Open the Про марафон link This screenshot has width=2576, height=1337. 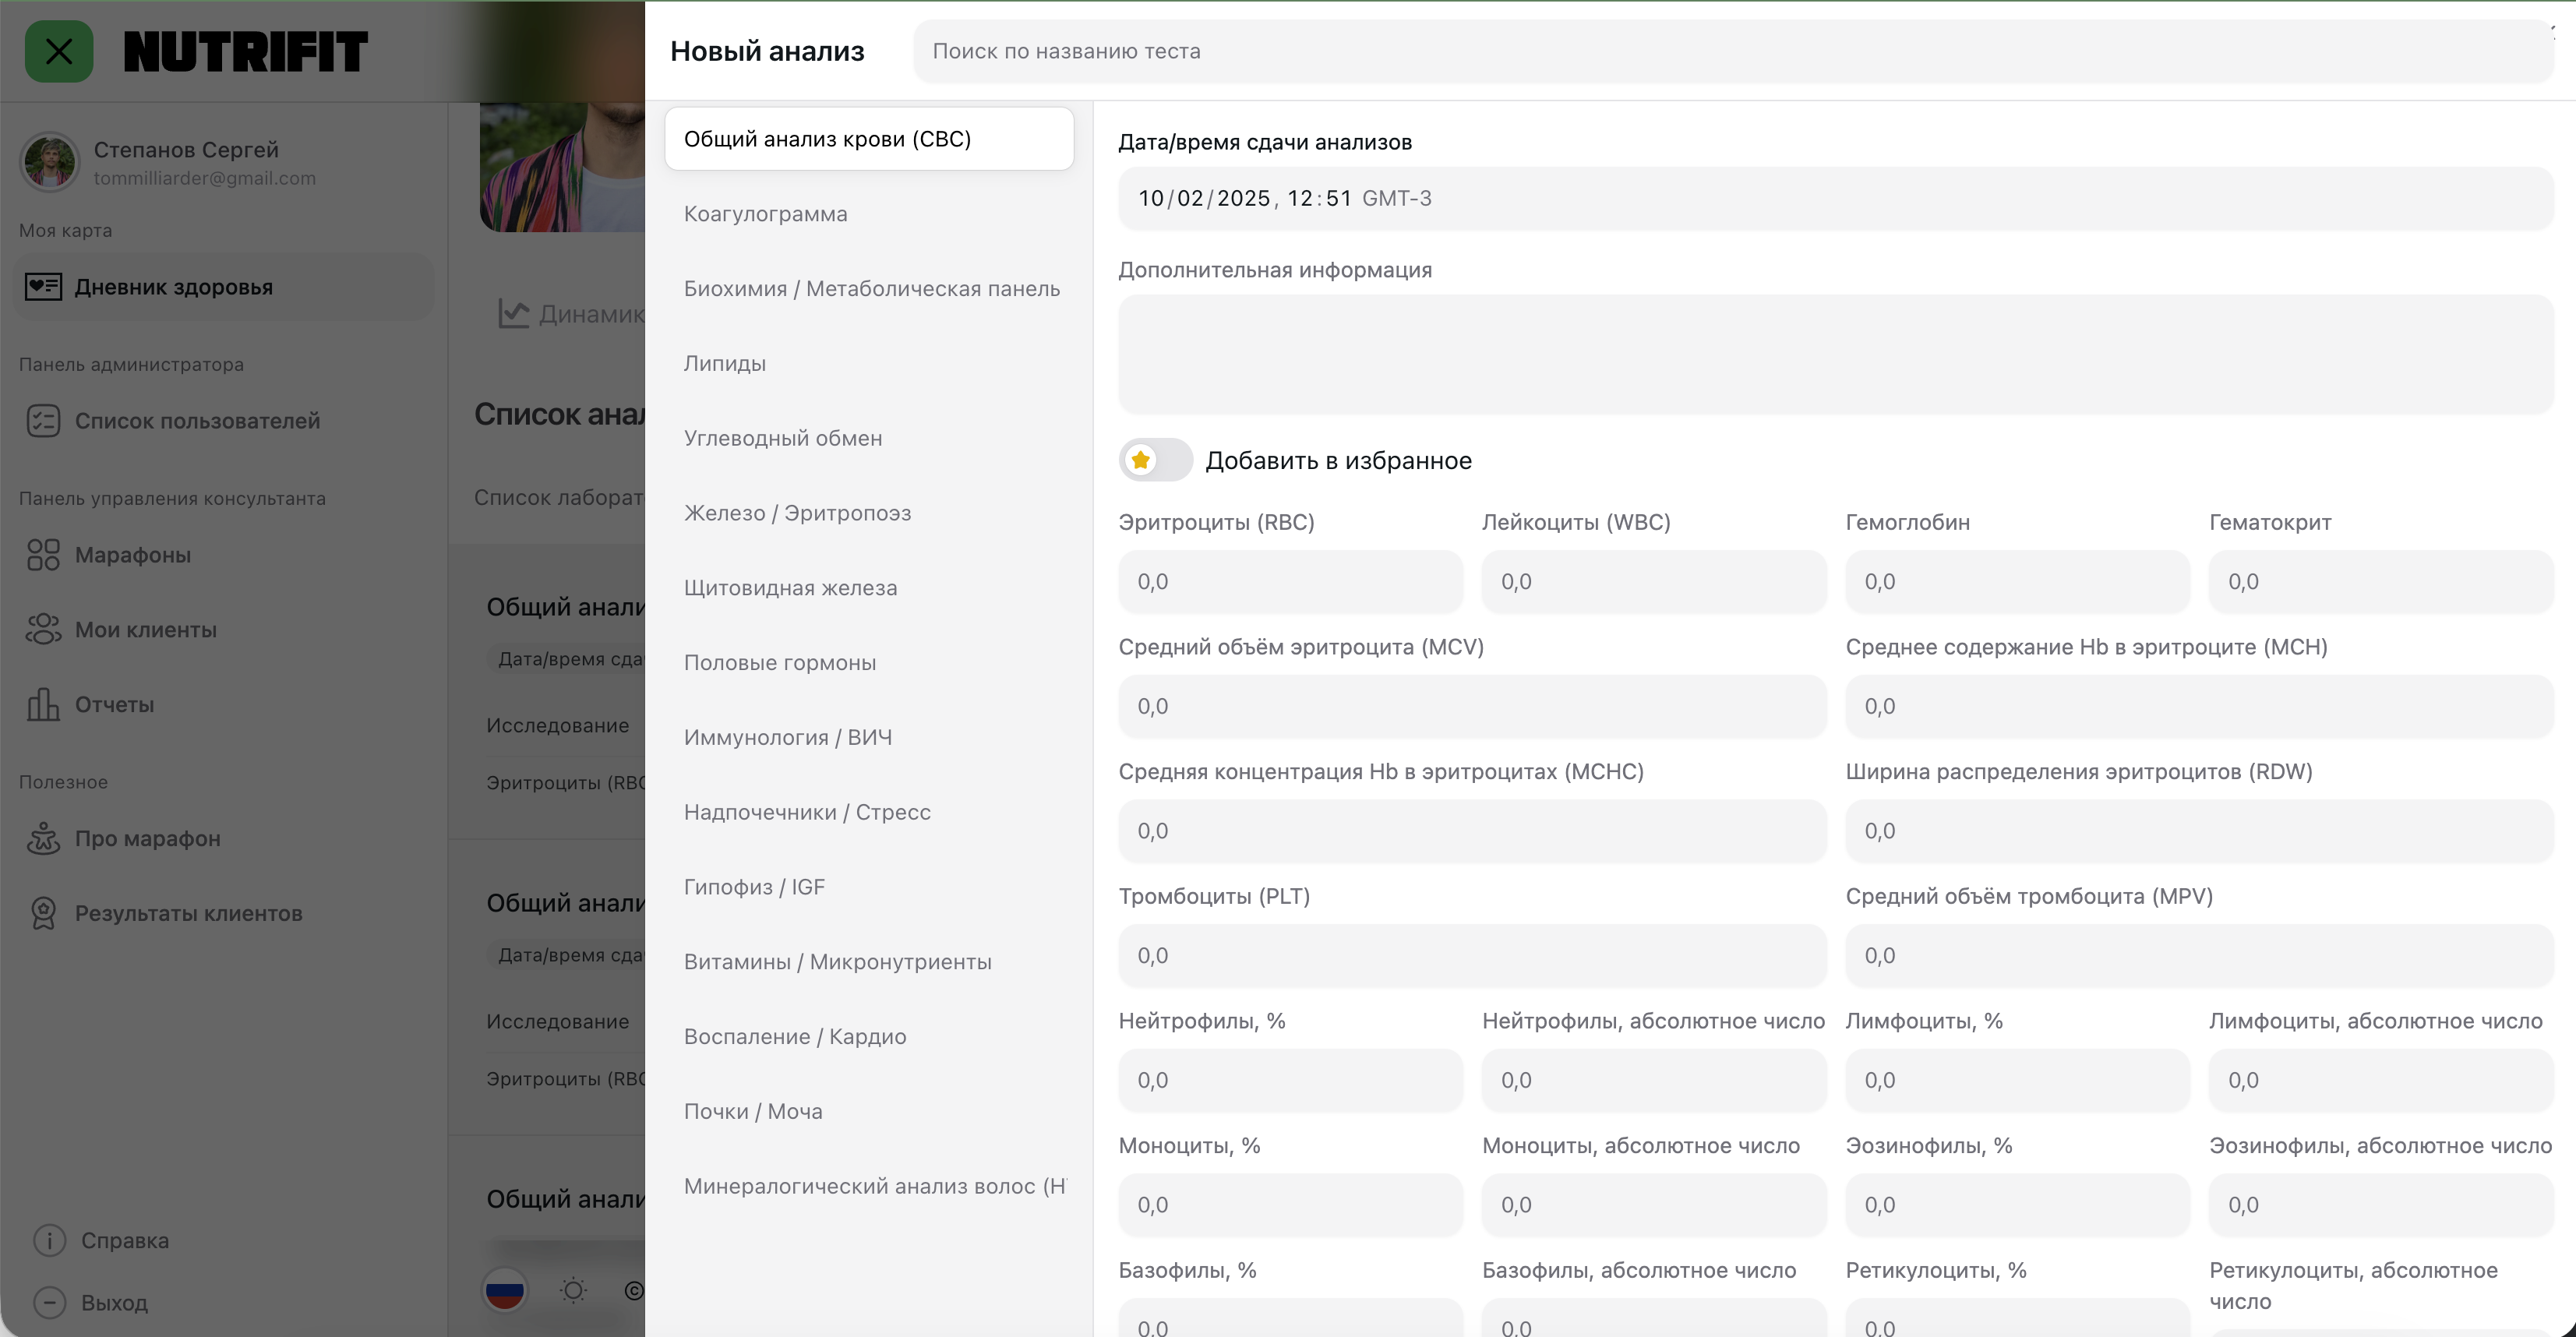click(x=147, y=838)
